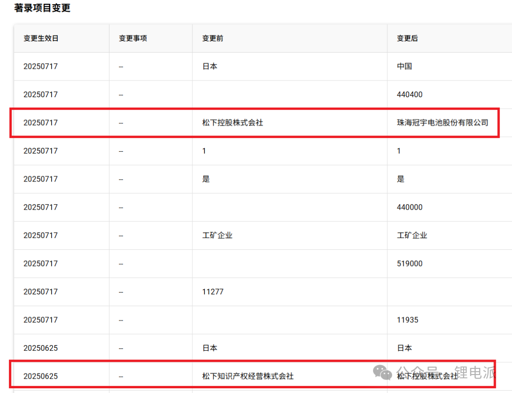Click "1" in the 变更前 column

[x=204, y=151]
